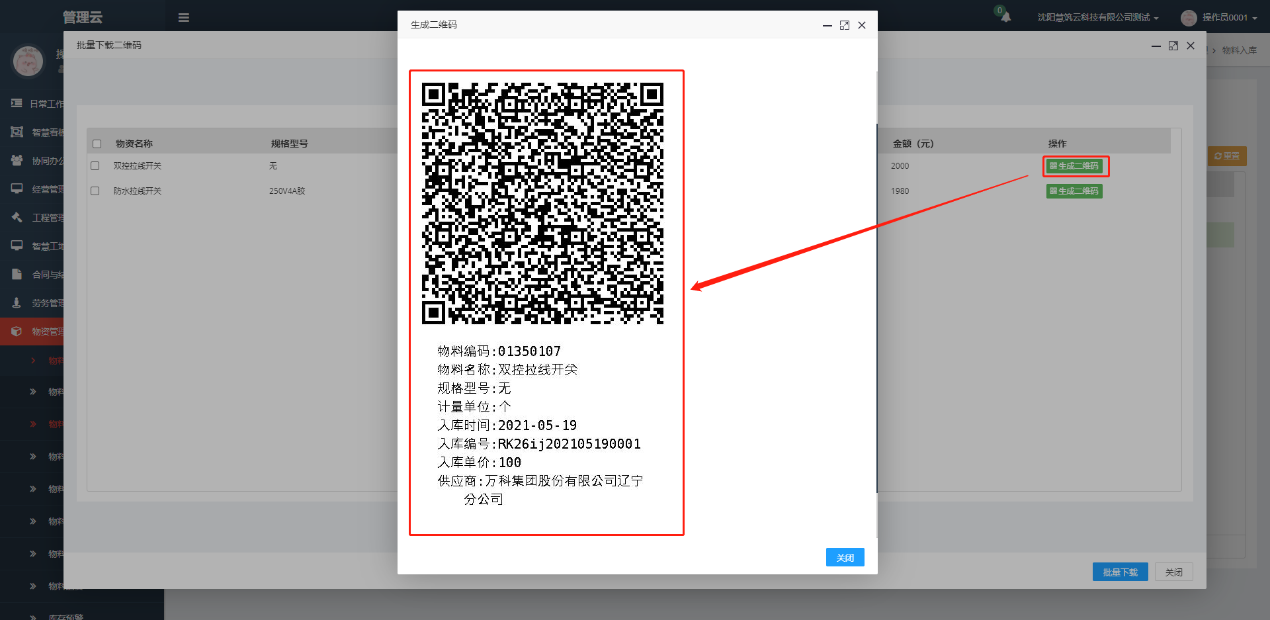Click amount cell 2000
The width and height of the screenshot is (1270, 620).
(900, 166)
